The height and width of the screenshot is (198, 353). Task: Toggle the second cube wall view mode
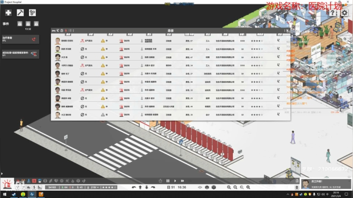pos(214,187)
